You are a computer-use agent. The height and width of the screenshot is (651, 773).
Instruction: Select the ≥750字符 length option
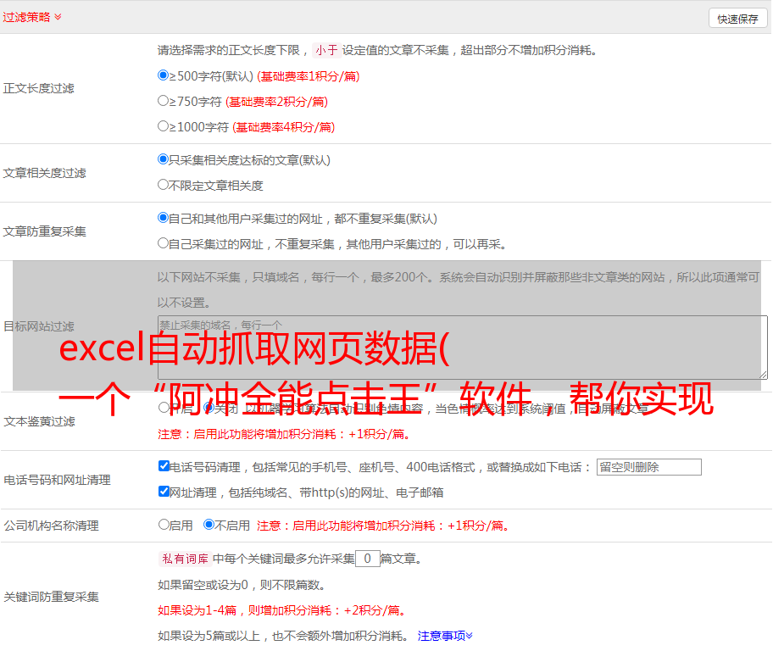pyautogui.click(x=164, y=101)
